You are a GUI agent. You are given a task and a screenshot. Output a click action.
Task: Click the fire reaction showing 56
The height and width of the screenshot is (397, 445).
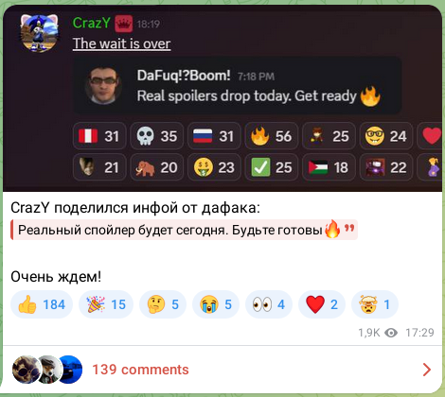(x=272, y=136)
